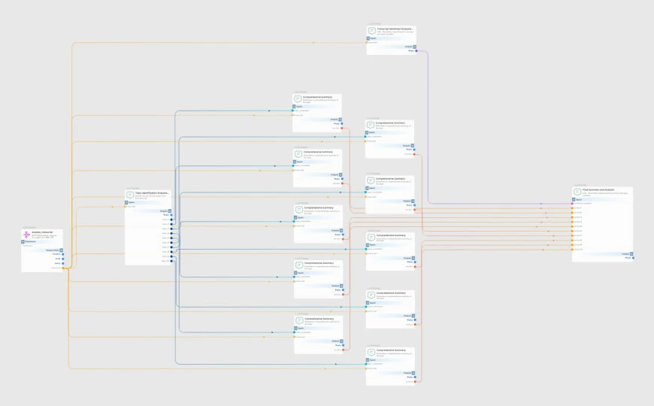The image size is (654, 406).
Task: Click topic_10 output port of Topic Identification Analysis
Action: [171, 261]
